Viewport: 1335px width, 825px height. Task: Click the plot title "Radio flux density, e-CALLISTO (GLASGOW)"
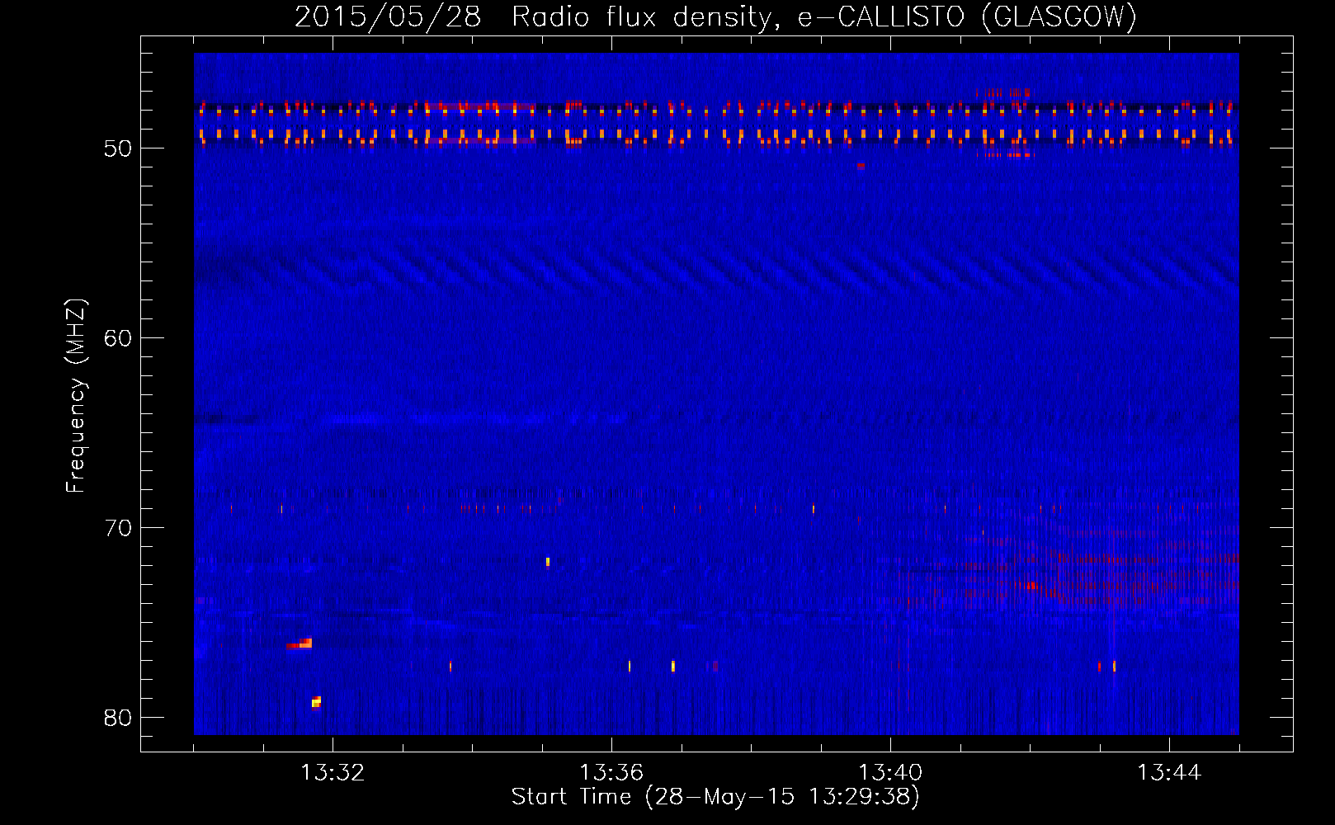[x=824, y=16]
